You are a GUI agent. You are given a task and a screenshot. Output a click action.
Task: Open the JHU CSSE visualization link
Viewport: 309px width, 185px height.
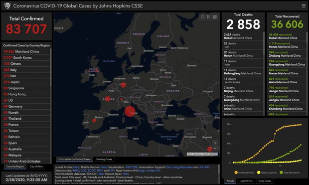point(132,167)
